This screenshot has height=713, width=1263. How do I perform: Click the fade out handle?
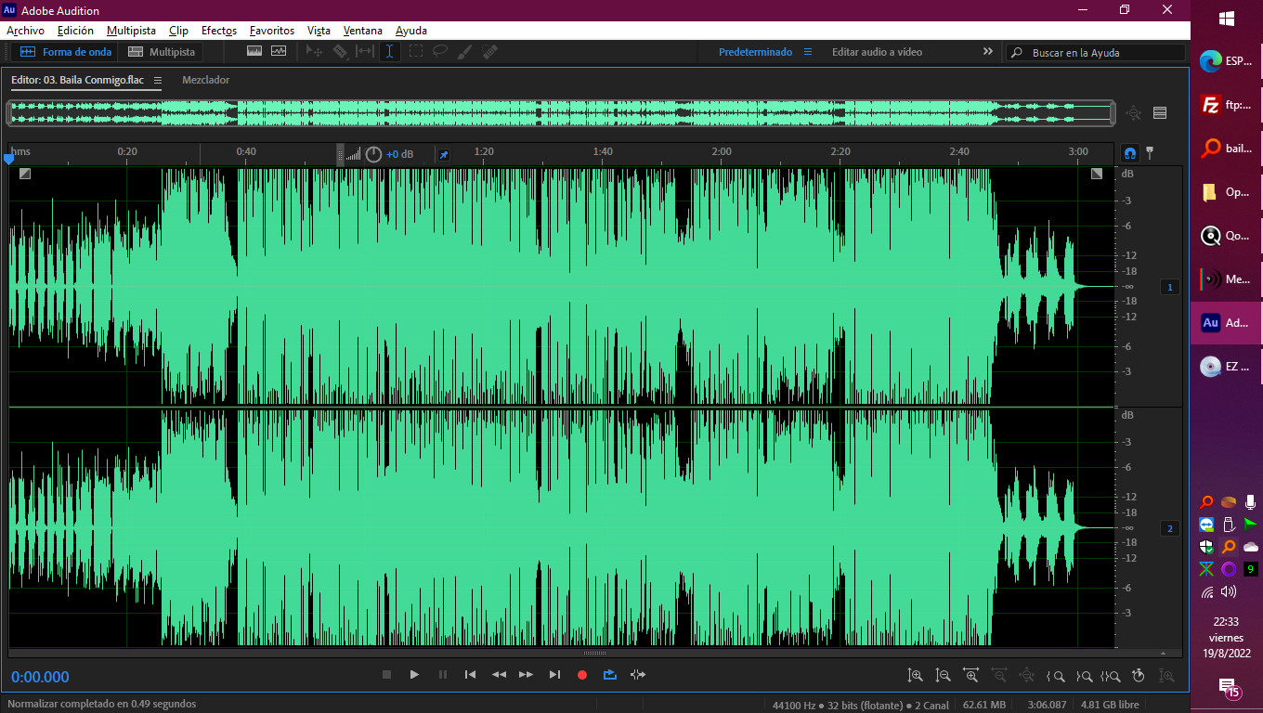(x=1097, y=174)
